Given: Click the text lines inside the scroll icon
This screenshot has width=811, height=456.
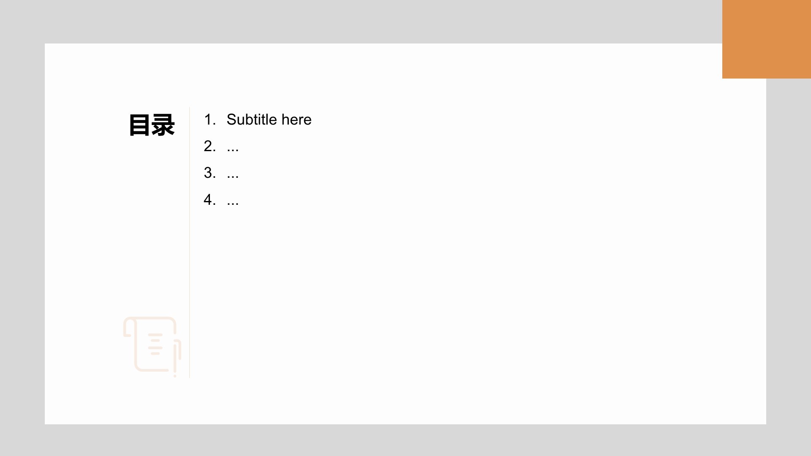Looking at the screenshot, I should [x=155, y=344].
